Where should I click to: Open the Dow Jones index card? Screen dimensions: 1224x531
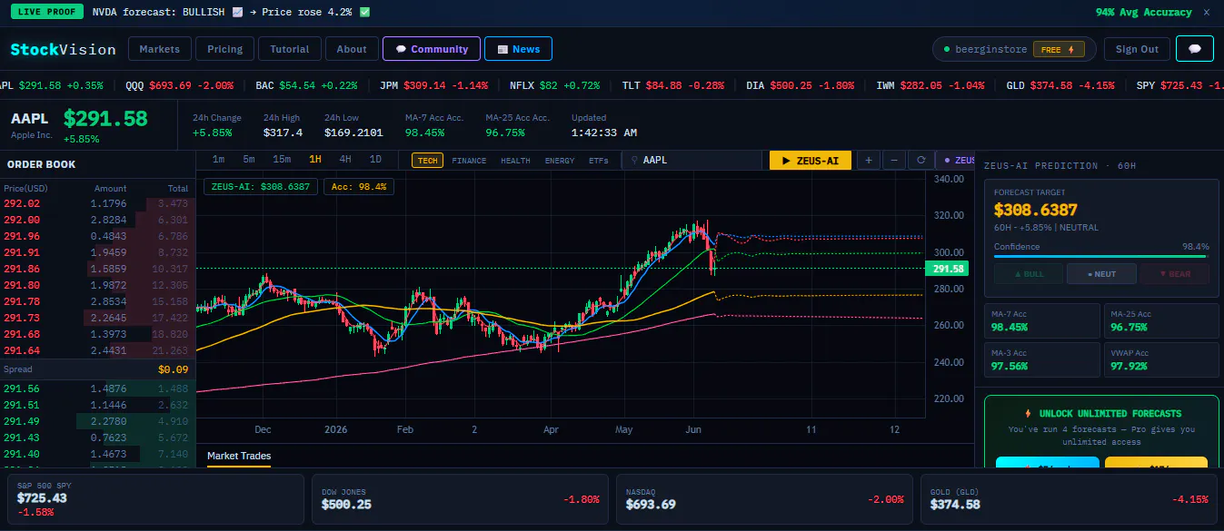[x=460, y=499]
